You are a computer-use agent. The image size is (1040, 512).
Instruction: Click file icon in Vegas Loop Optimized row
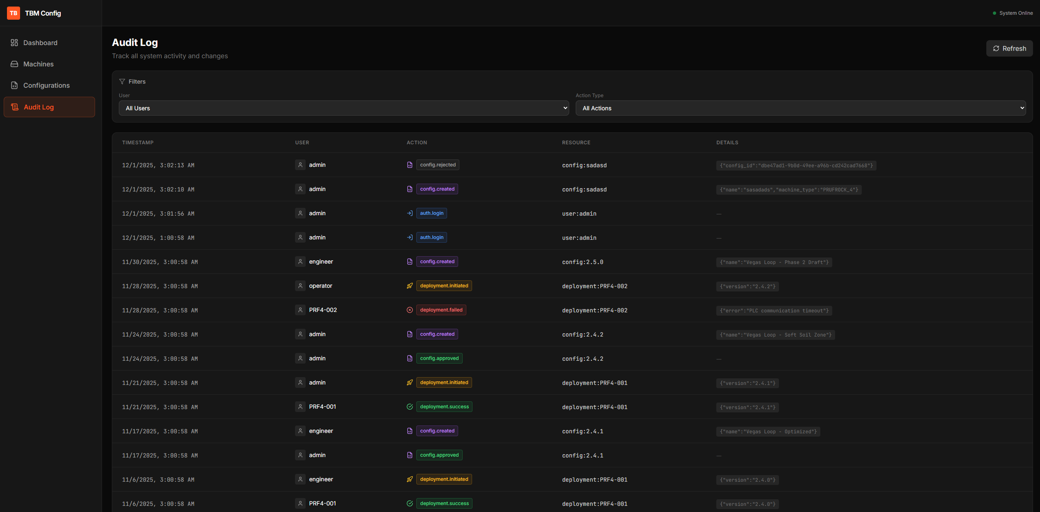[410, 431]
